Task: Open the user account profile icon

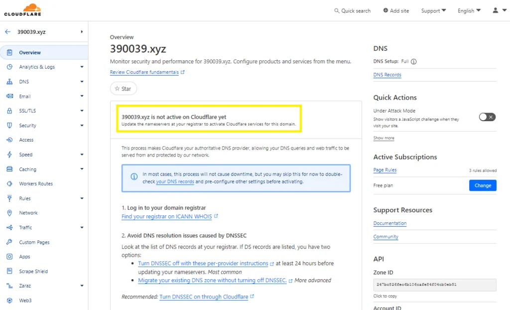Action: (496, 10)
